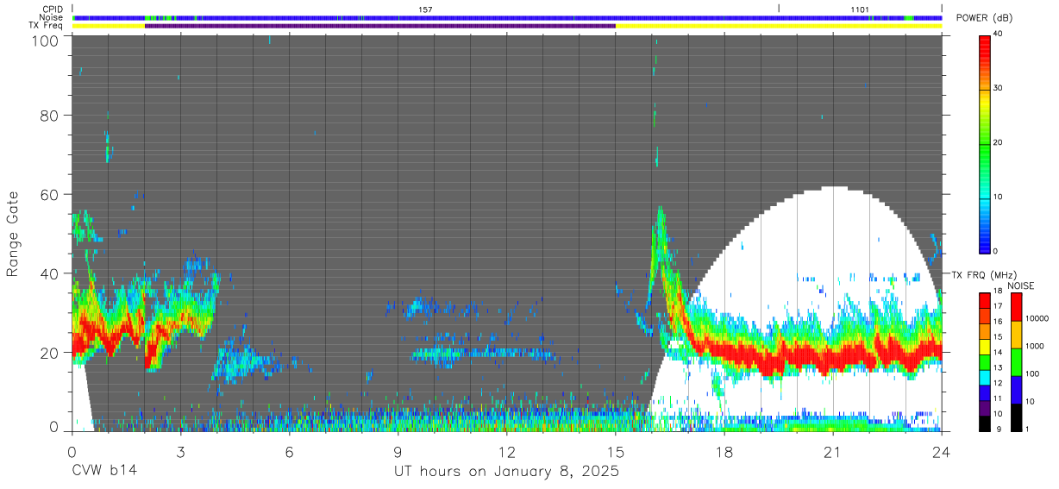Image resolution: width=1059 pixels, height=489 pixels.
Task: Click CPID value "1101" above the plot
Action: coord(860,9)
